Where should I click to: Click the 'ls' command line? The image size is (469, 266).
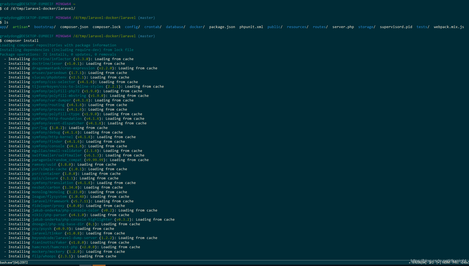click(x=6, y=22)
